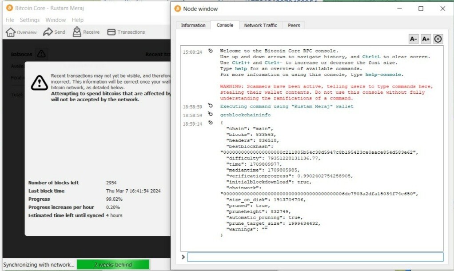Click the '"difficulty": 79351228131136.77' line
The height and width of the screenshot is (271, 454).
coord(273,158)
